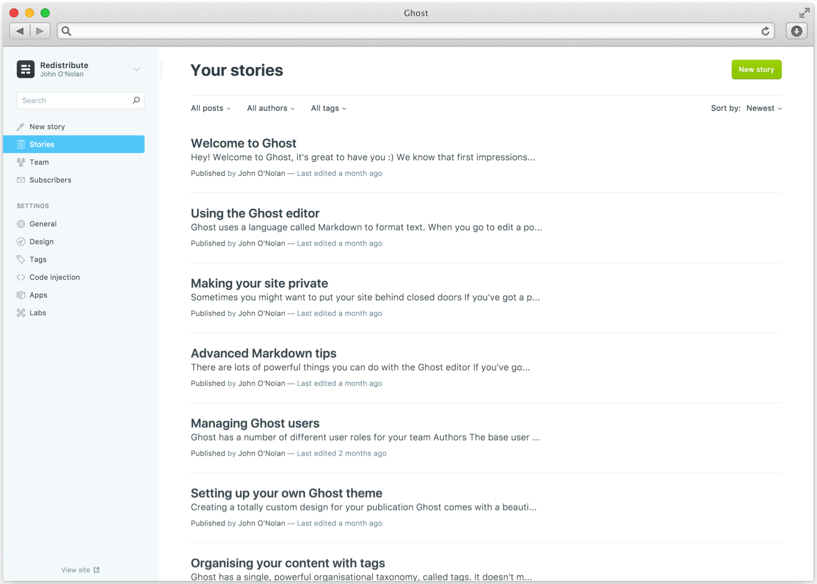Screen dimensions: 817x584
Task: Click the search magnifier icon in sidebar
Action: pos(136,100)
